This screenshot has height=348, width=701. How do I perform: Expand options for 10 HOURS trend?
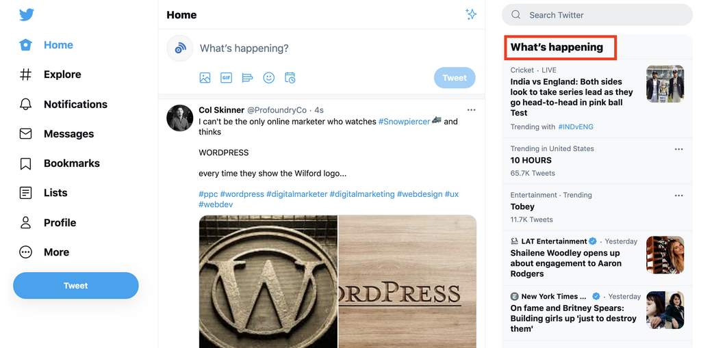click(678, 149)
